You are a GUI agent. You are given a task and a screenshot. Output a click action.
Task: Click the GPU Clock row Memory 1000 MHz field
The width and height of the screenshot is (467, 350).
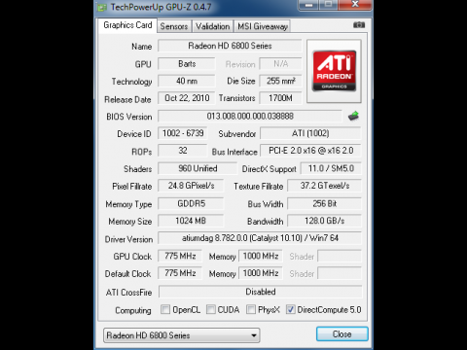(x=261, y=256)
